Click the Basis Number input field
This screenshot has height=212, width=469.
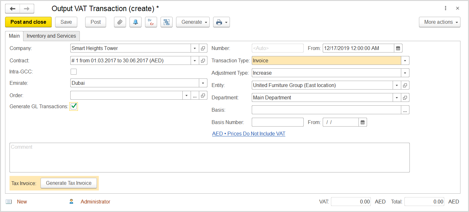(x=278, y=122)
